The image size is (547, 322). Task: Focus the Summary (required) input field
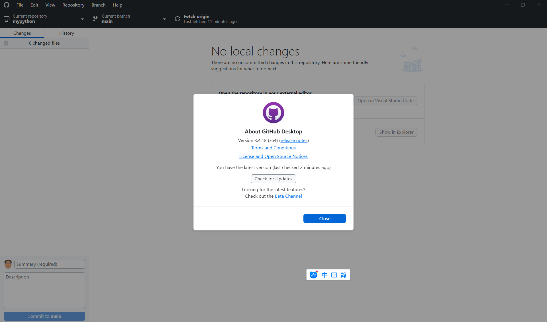(50, 264)
